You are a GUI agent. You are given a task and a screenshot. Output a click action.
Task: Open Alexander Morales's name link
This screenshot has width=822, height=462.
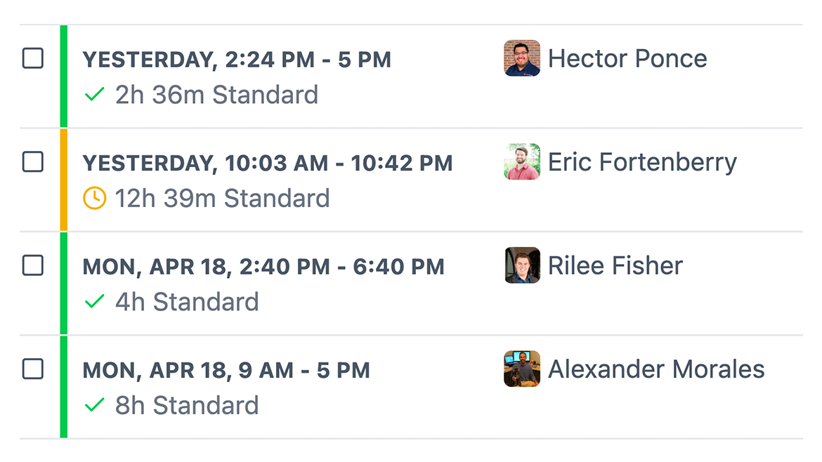pos(656,369)
